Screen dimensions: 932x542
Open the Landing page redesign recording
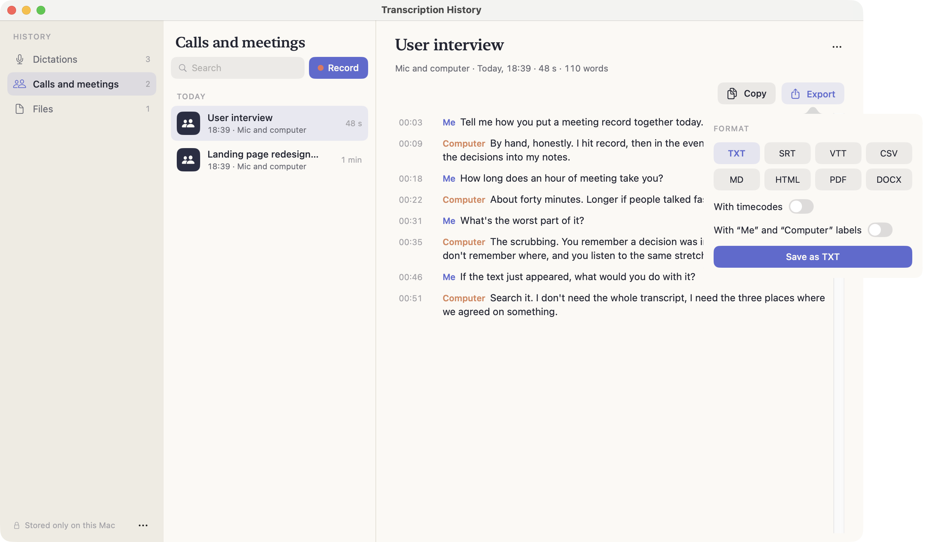pos(269,160)
